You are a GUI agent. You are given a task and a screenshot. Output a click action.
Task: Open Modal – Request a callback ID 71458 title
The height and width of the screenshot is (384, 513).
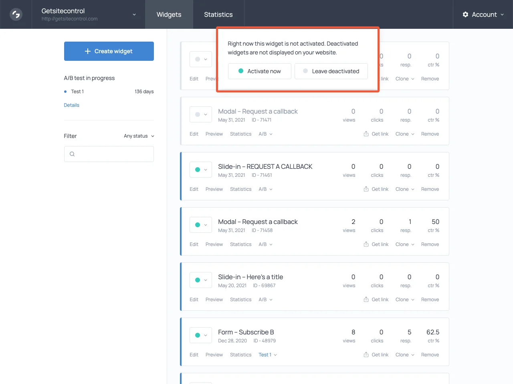[258, 222]
